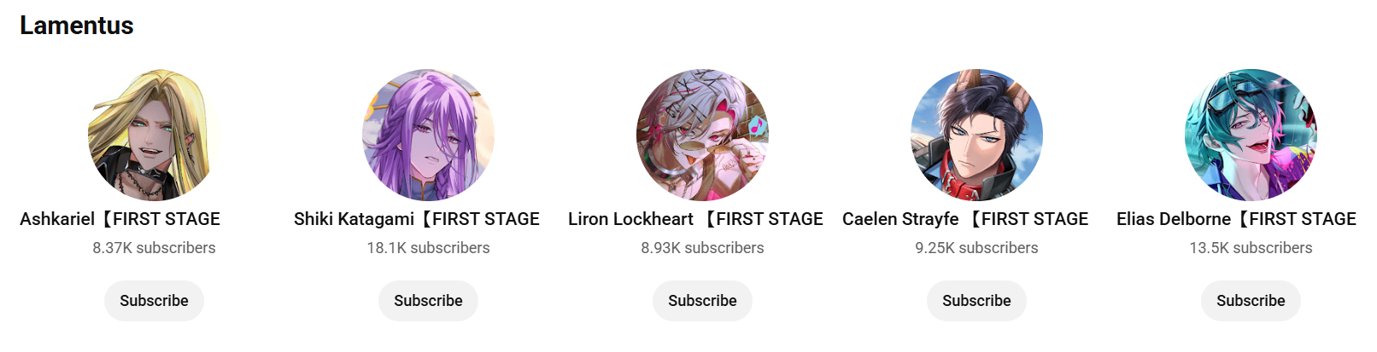
Task: Subscribe to Liron Lockheart's channel
Action: [702, 301]
